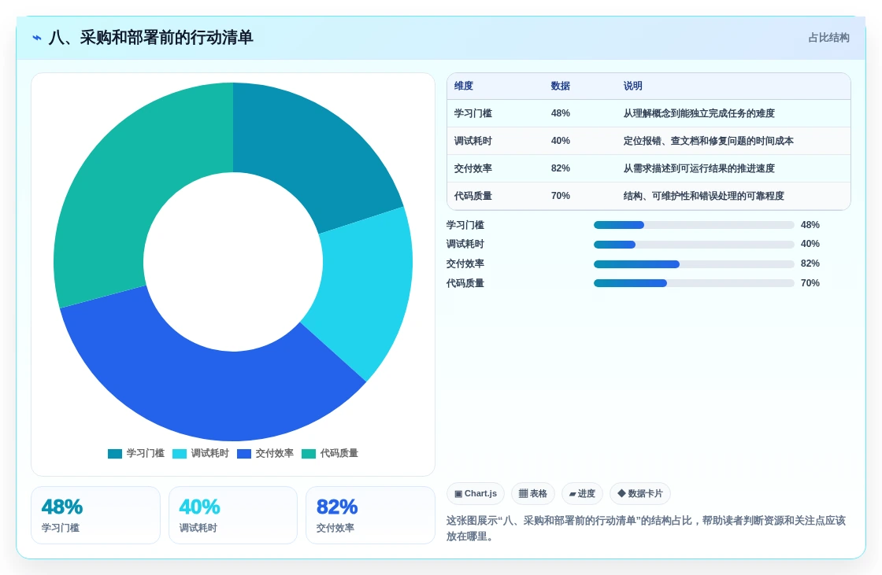Click description 定位报错、查文档和修复问题的时间成本
Viewport: 882px width, 575px height.
(708, 141)
